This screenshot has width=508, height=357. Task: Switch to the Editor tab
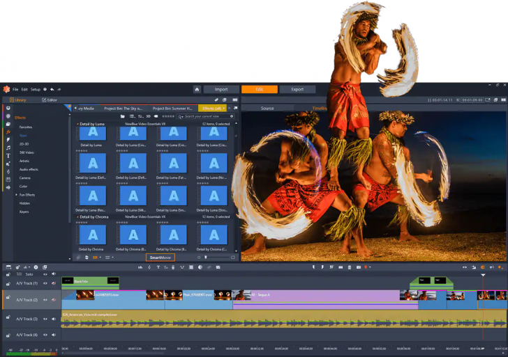[50, 100]
